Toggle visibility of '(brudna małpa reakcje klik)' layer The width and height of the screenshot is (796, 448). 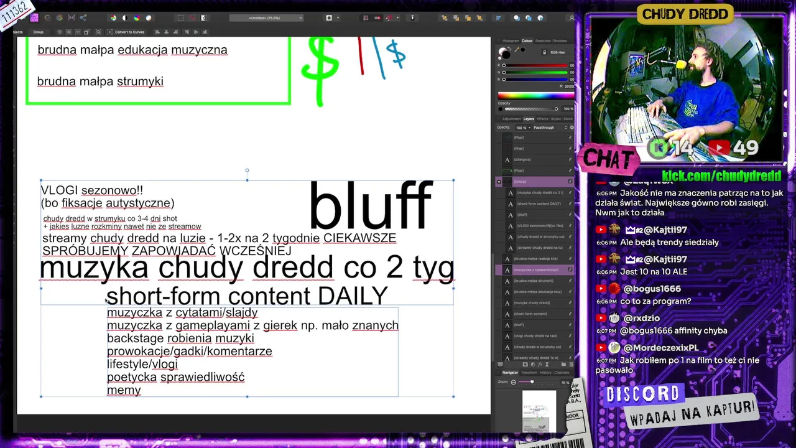tap(570, 258)
